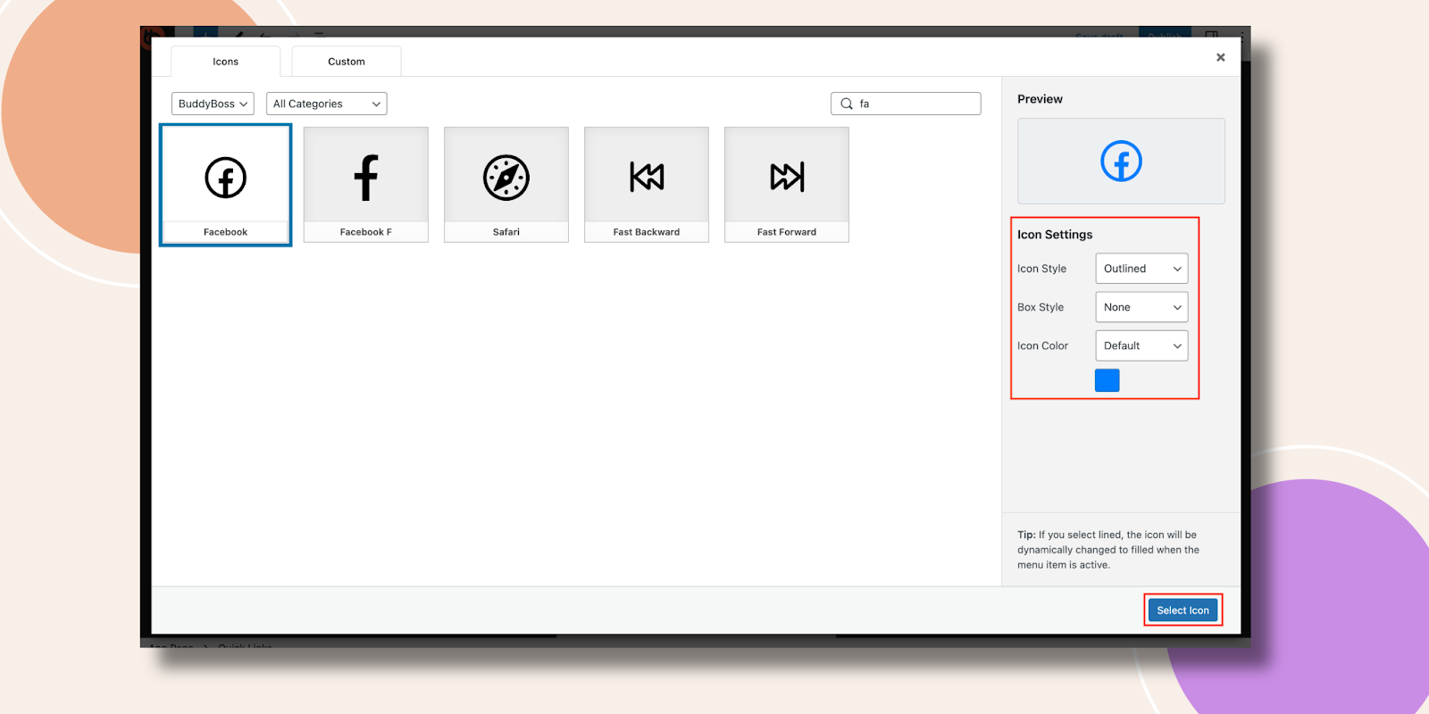Select the Fast Forward icon tile
1429x714 pixels.
coord(787,185)
